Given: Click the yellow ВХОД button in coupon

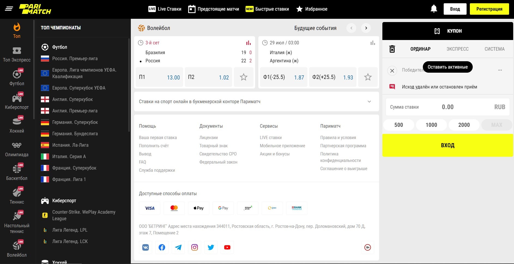Looking at the screenshot, I should (x=448, y=145).
